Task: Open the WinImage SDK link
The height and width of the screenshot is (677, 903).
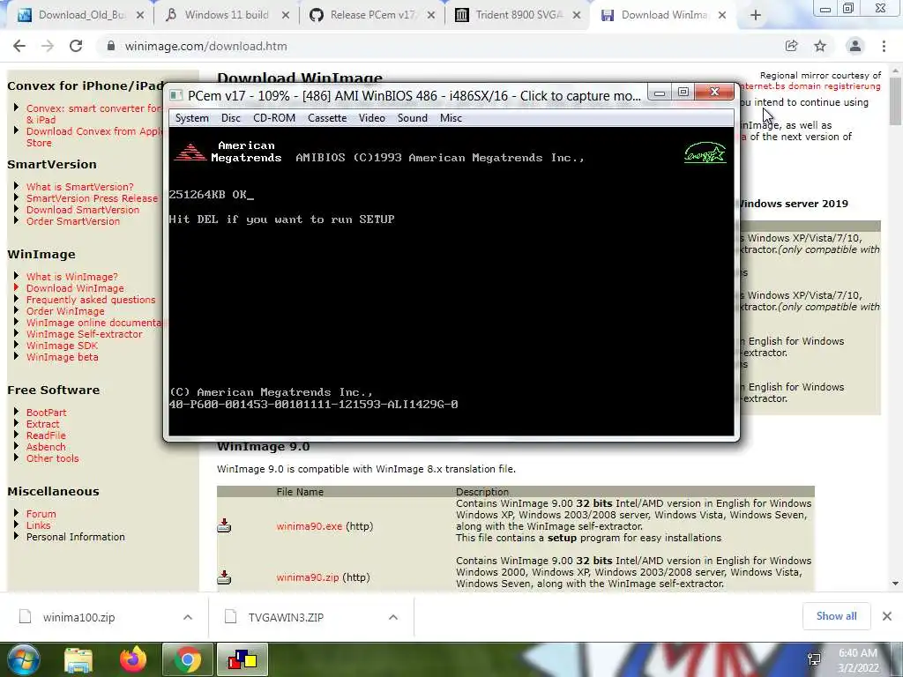Action: tap(63, 346)
